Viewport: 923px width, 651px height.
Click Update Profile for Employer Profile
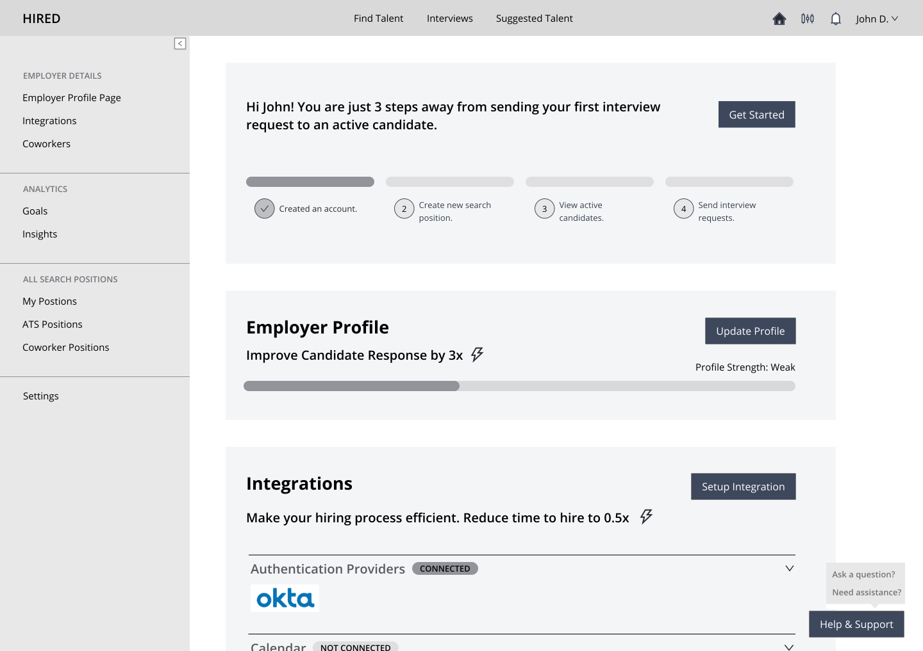[x=750, y=331]
